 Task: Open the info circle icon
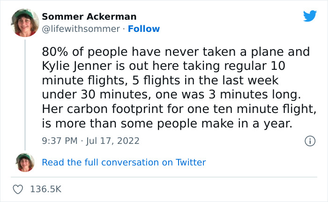pyautogui.click(x=309, y=141)
